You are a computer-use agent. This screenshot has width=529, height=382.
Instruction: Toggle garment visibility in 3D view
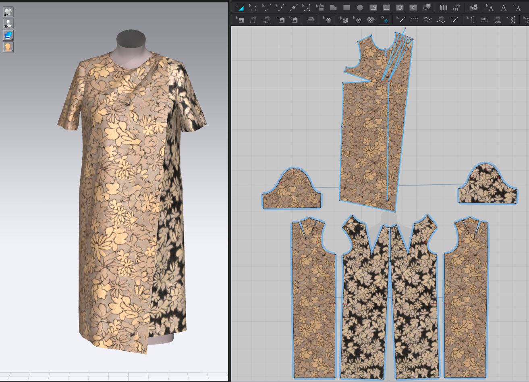pos(8,12)
